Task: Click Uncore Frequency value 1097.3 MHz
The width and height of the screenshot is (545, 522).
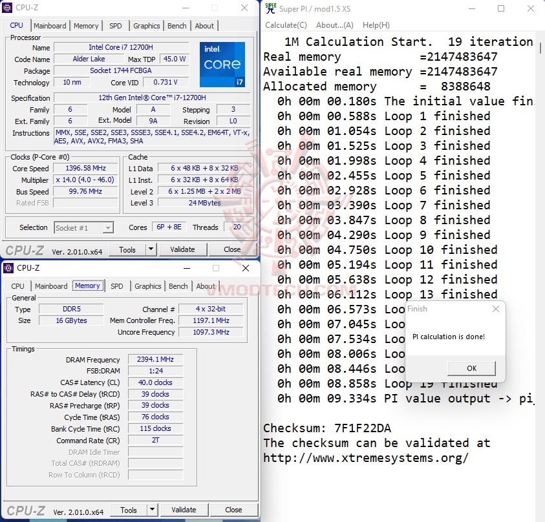Action: click(x=211, y=332)
